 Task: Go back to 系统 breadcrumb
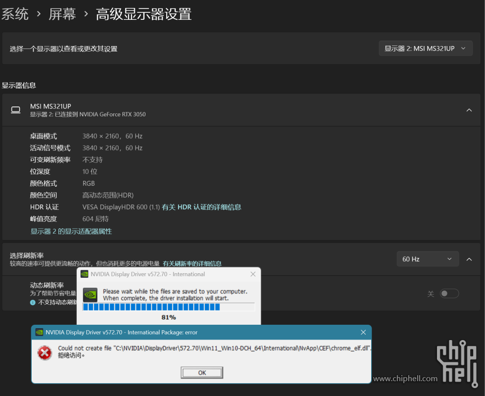(15, 14)
